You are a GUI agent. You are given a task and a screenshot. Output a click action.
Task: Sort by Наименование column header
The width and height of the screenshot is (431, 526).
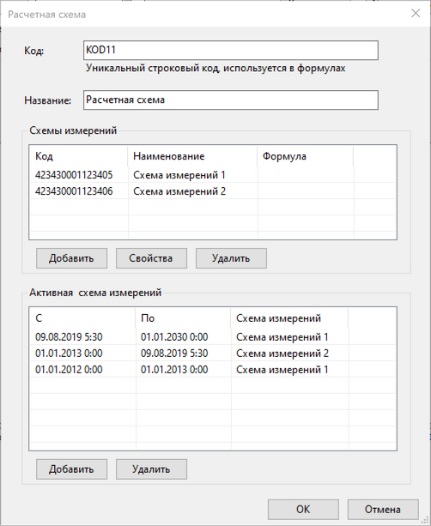pos(192,156)
